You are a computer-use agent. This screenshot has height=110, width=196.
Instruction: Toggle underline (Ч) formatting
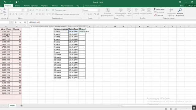16,14
